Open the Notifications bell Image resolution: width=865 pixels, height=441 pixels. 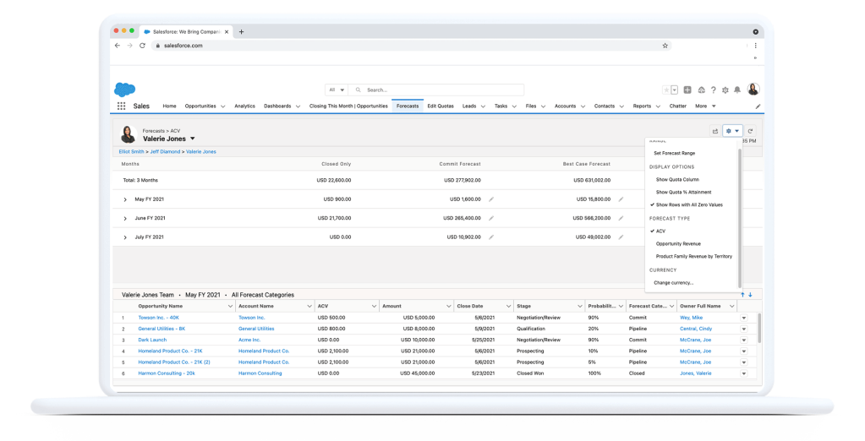click(737, 90)
